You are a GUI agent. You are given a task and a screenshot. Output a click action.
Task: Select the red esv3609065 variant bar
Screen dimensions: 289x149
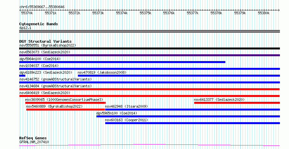pyautogui.click(x=65, y=103)
